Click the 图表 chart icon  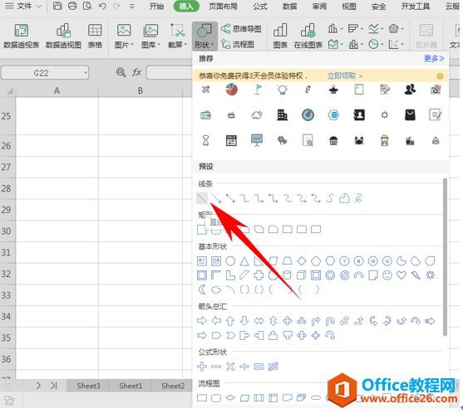(280, 36)
